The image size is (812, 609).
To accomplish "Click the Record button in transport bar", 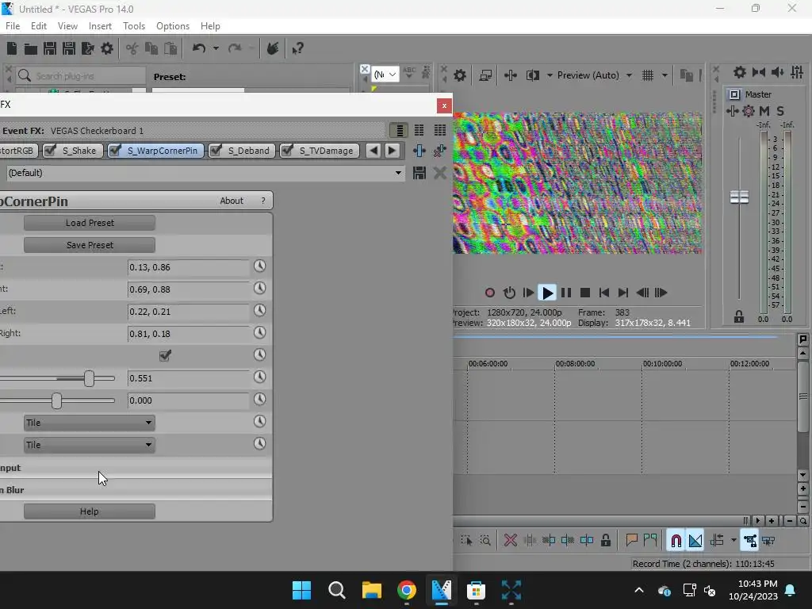I will click(x=489, y=293).
